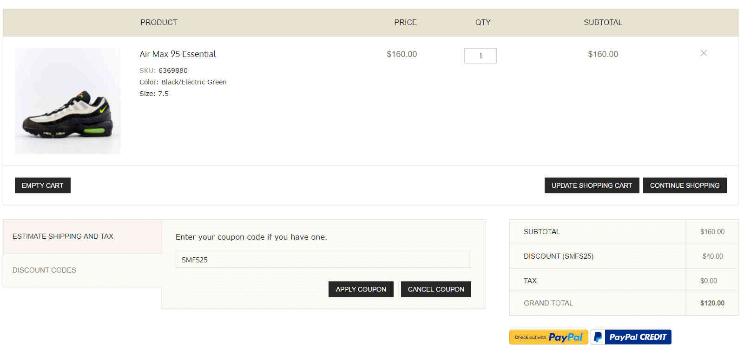Switch to Discount Codes tab
This screenshot has height=350, width=744.
(x=82, y=270)
